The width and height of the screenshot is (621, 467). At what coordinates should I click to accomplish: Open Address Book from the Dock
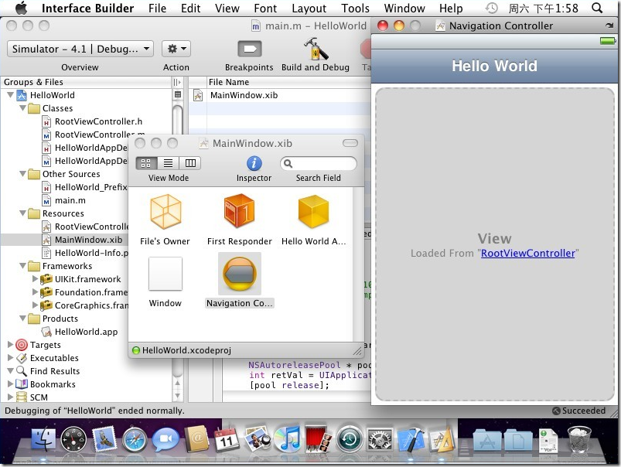click(x=196, y=439)
